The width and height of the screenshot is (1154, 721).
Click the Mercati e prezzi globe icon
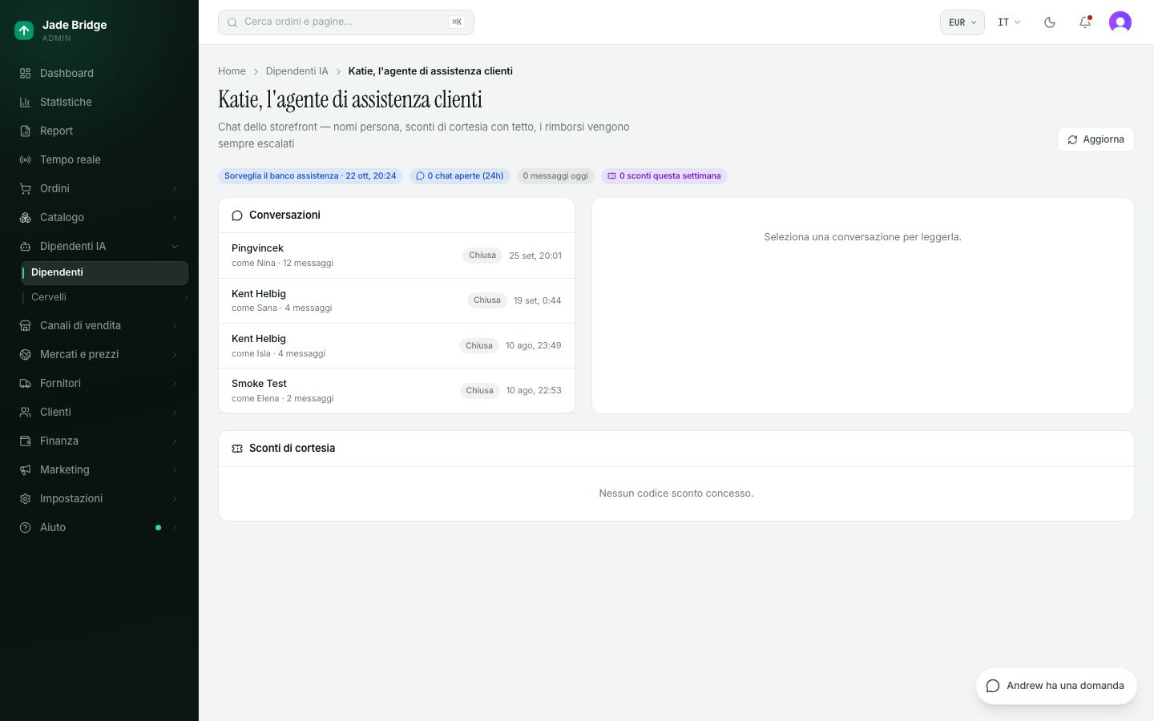point(25,355)
